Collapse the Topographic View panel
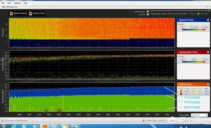The height and width of the screenshot is (128, 211). pyautogui.click(x=208, y=52)
